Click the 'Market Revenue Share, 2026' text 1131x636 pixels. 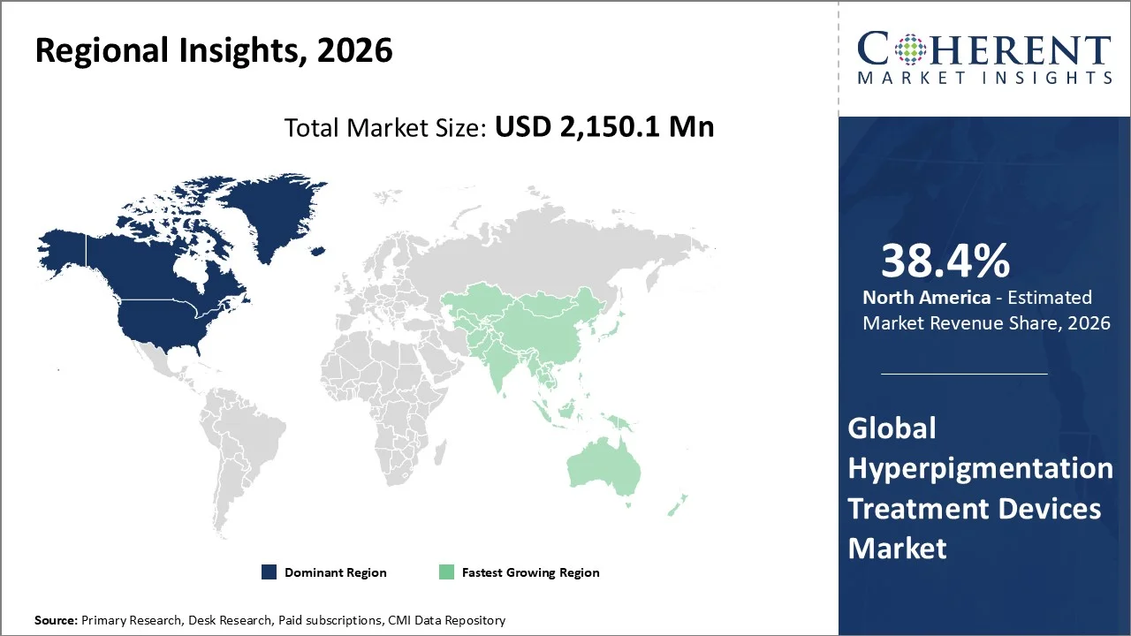986,323
